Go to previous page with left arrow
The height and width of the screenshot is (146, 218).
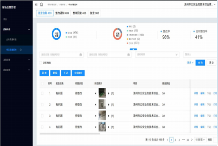click(168, 140)
